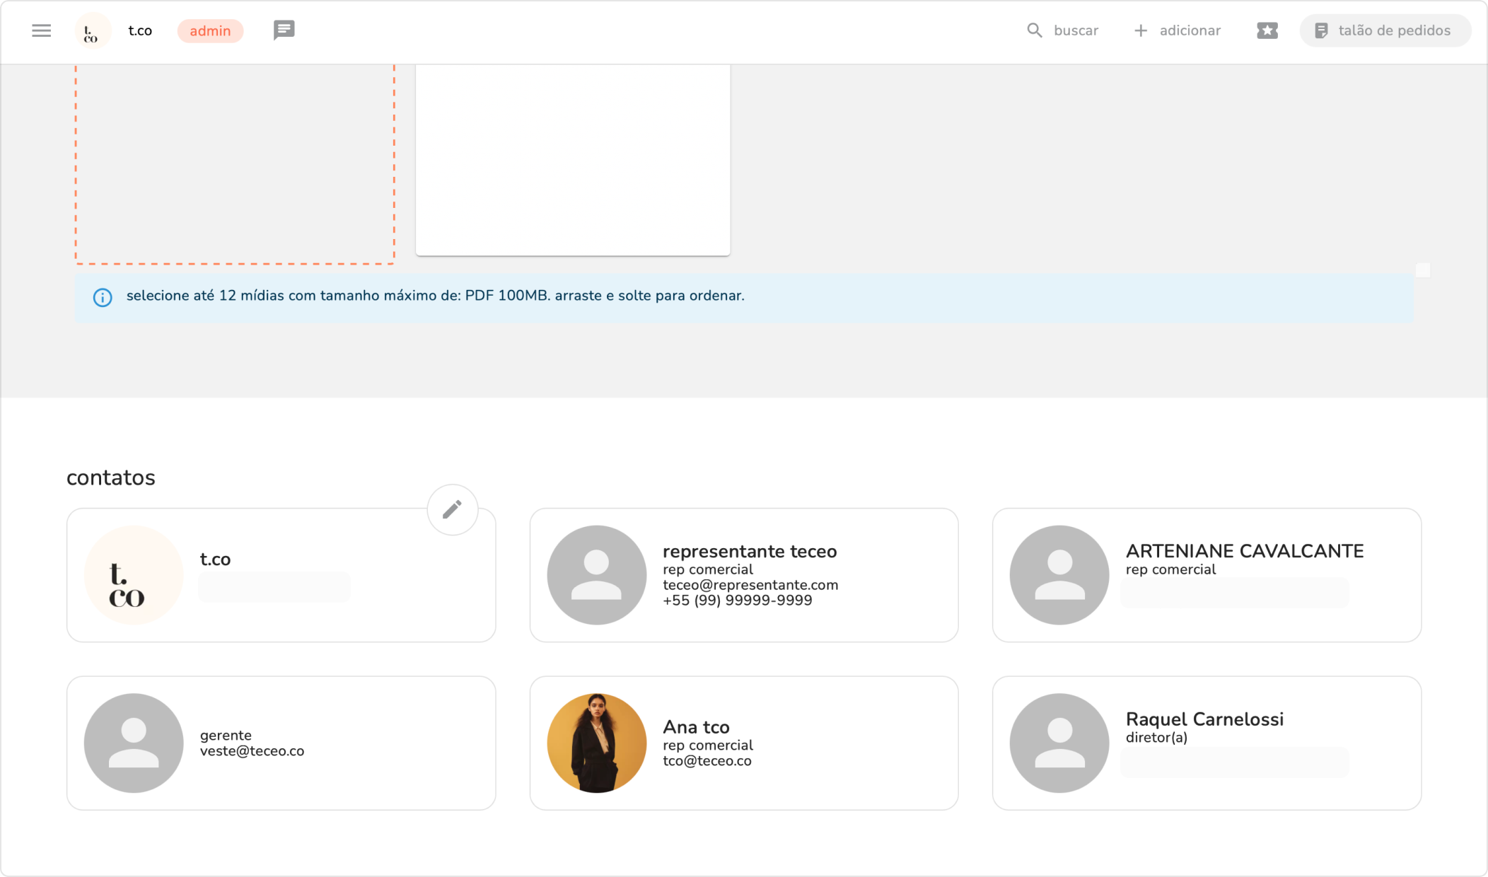Click the info icon in blue banner
This screenshot has width=1488, height=877.
103,297
